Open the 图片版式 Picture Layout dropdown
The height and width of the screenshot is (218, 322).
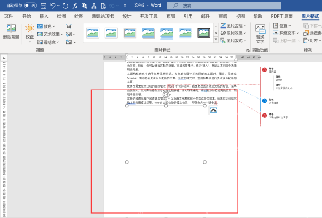[x=245, y=41]
